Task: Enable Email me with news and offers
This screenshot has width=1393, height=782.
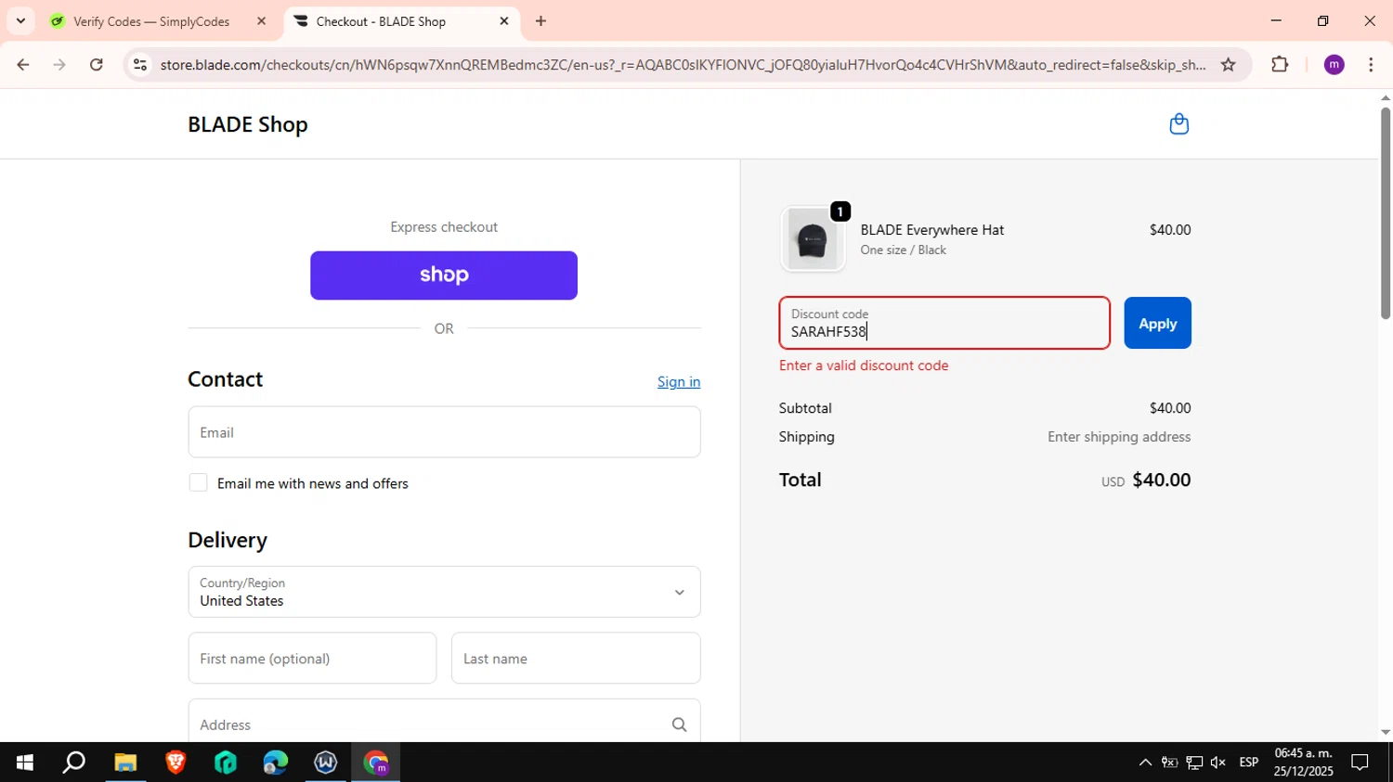Action: pyautogui.click(x=198, y=482)
